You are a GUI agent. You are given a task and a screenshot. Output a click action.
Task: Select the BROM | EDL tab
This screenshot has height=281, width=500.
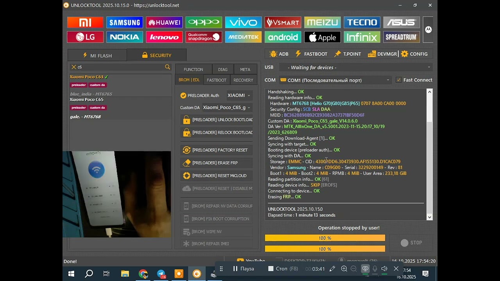[189, 80]
